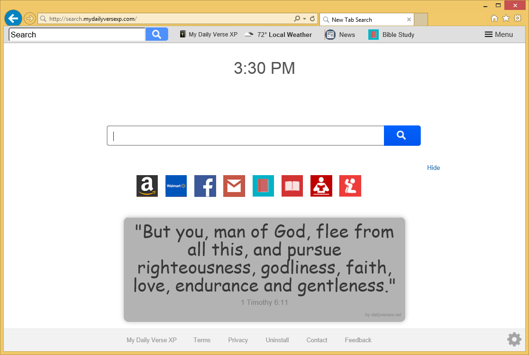Open the Privacy footer link
The height and width of the screenshot is (355, 529).
pyautogui.click(x=238, y=340)
